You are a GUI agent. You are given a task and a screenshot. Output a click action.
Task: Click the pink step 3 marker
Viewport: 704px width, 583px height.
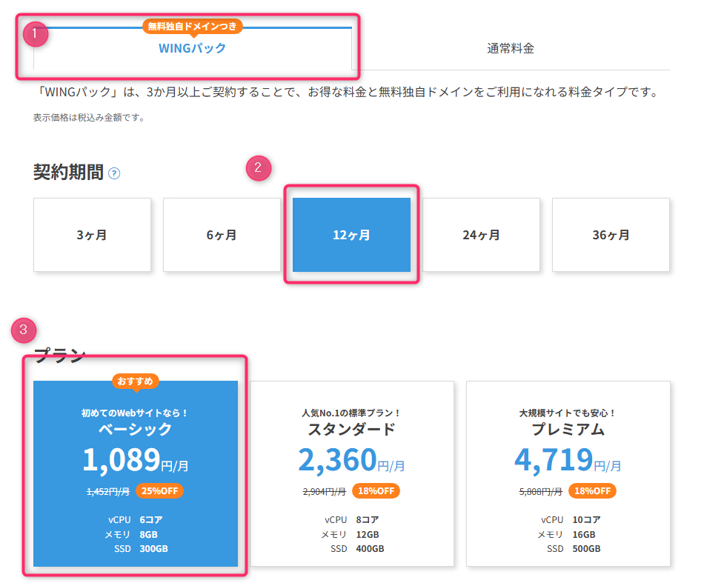pyautogui.click(x=24, y=330)
